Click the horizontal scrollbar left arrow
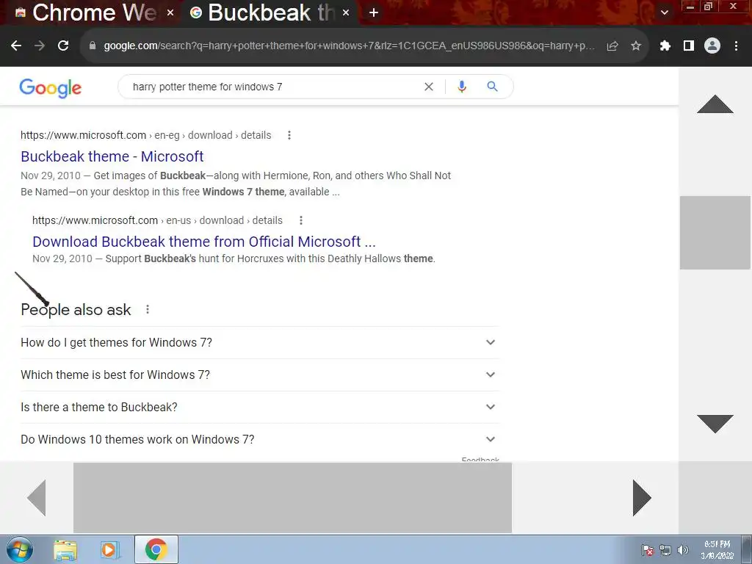Screen dimensions: 752x564 click(x=37, y=498)
